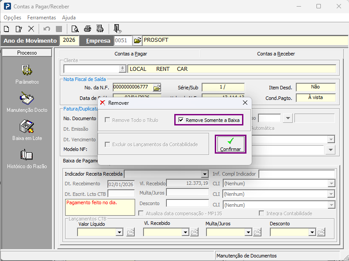
Task: Open the Manutenção Docto process icon
Action: click(27, 98)
